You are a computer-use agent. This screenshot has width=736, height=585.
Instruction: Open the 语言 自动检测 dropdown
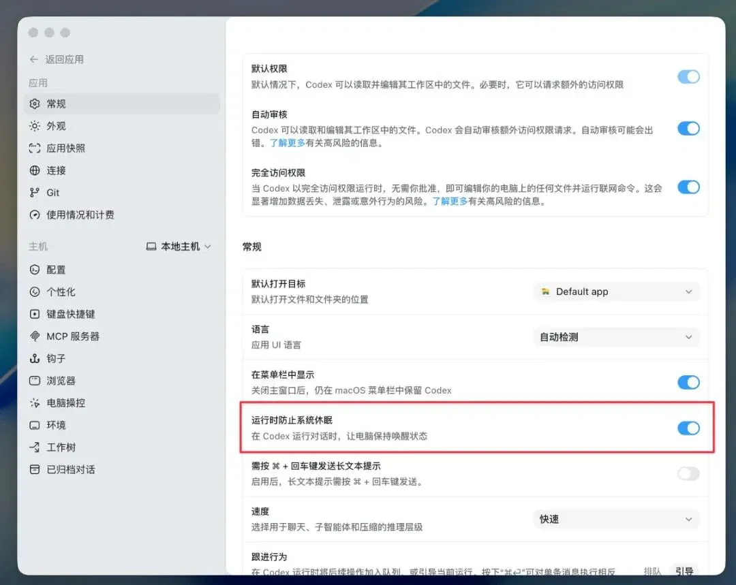click(x=616, y=337)
